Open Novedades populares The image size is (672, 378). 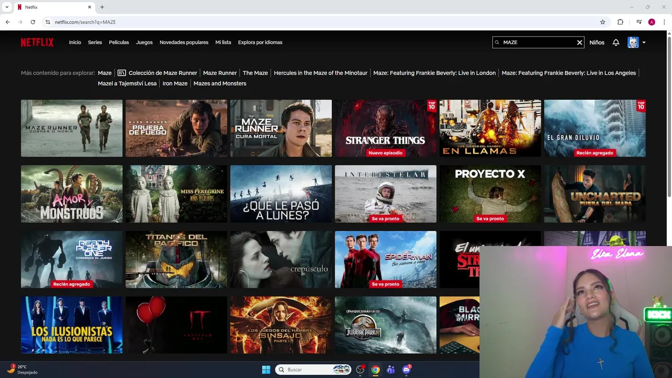pyautogui.click(x=184, y=43)
